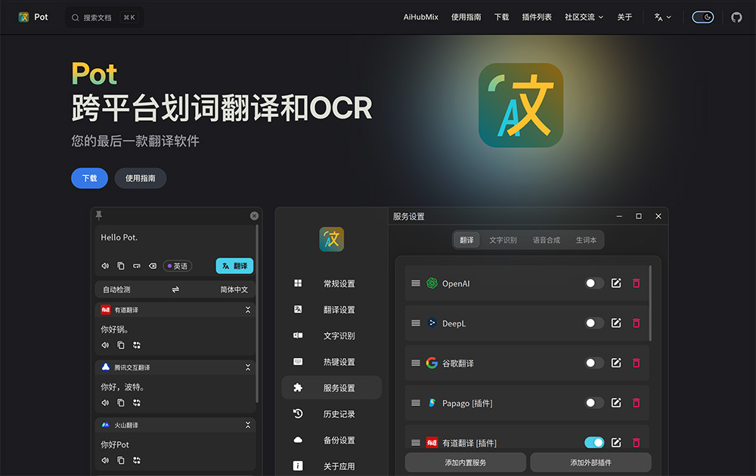The height and width of the screenshot is (476, 756).
Task: Click the blue 下载 hero button
Action: coord(90,178)
